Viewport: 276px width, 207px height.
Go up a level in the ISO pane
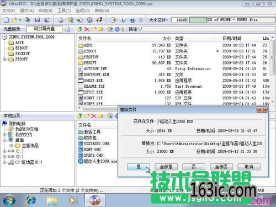coord(79,29)
